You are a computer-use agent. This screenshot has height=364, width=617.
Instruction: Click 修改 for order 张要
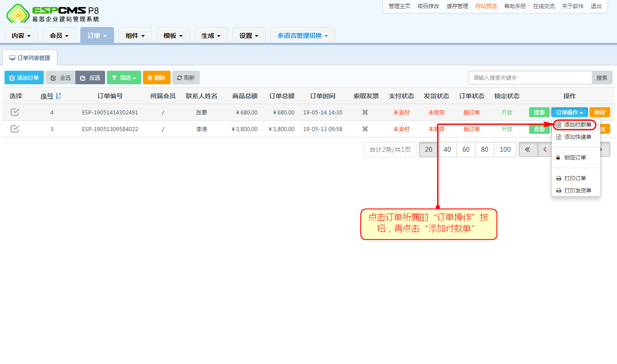click(x=600, y=112)
